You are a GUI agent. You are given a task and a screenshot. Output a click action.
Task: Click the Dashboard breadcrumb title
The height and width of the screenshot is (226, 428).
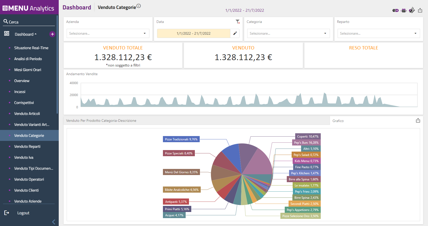pyautogui.click(x=77, y=7)
